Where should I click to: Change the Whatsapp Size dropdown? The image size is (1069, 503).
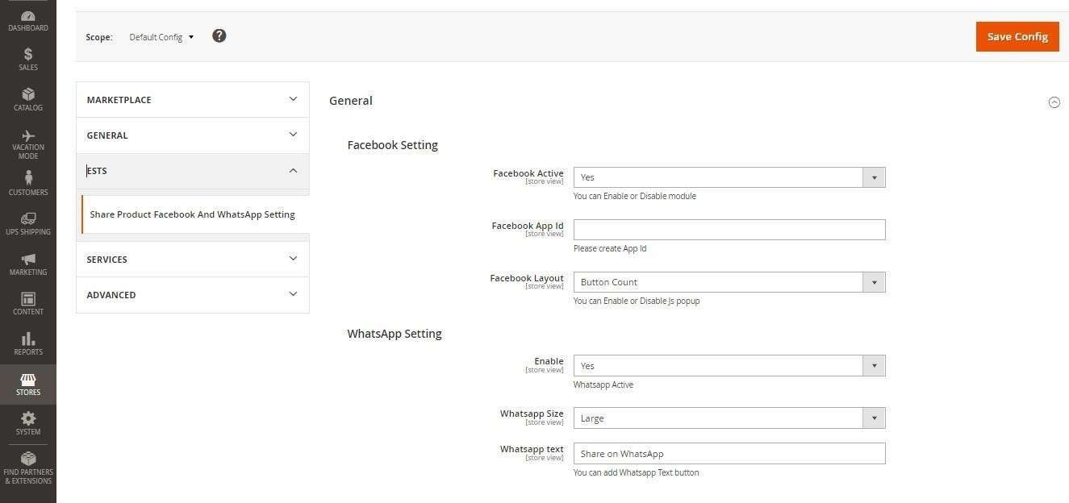point(729,418)
